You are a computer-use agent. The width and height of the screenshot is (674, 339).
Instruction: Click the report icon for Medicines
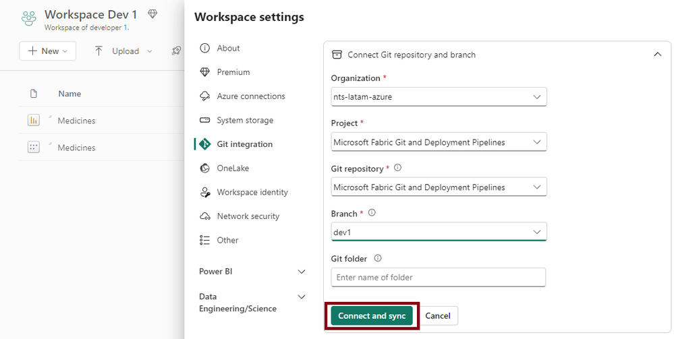(34, 121)
